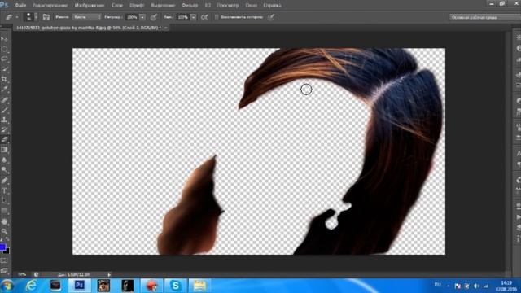Select the Clone Stamp tool
The width and height of the screenshot is (521, 293).
coord(4,120)
